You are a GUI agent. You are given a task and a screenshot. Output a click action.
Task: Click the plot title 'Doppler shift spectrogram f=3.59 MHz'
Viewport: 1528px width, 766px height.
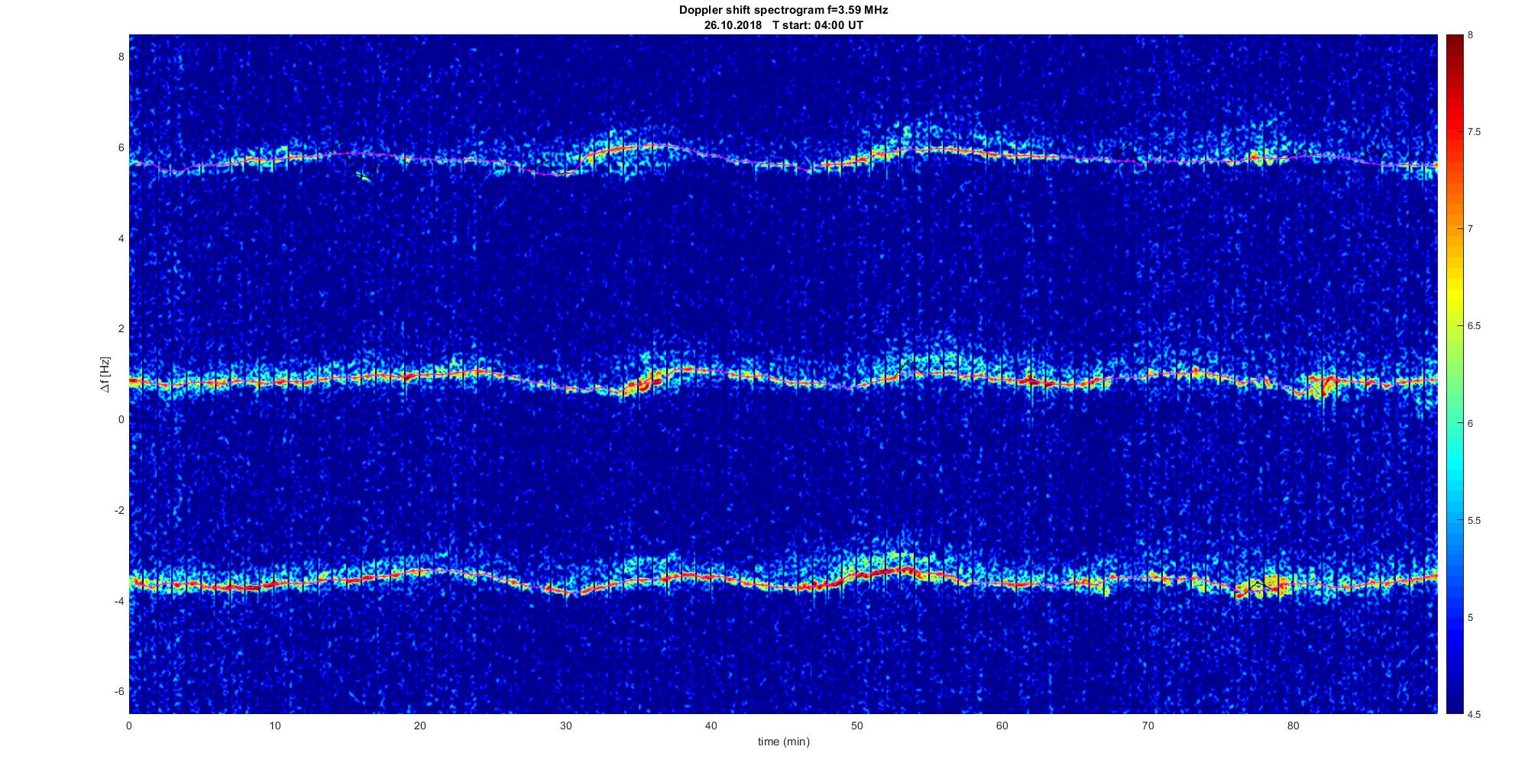(783, 10)
